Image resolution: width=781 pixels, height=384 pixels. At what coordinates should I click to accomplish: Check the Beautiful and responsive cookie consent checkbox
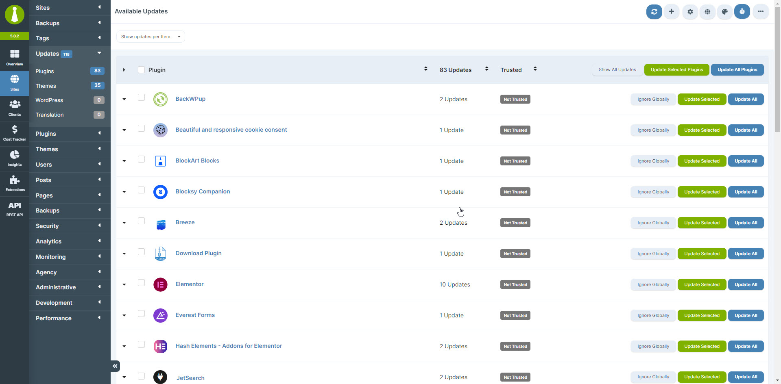pyautogui.click(x=141, y=128)
